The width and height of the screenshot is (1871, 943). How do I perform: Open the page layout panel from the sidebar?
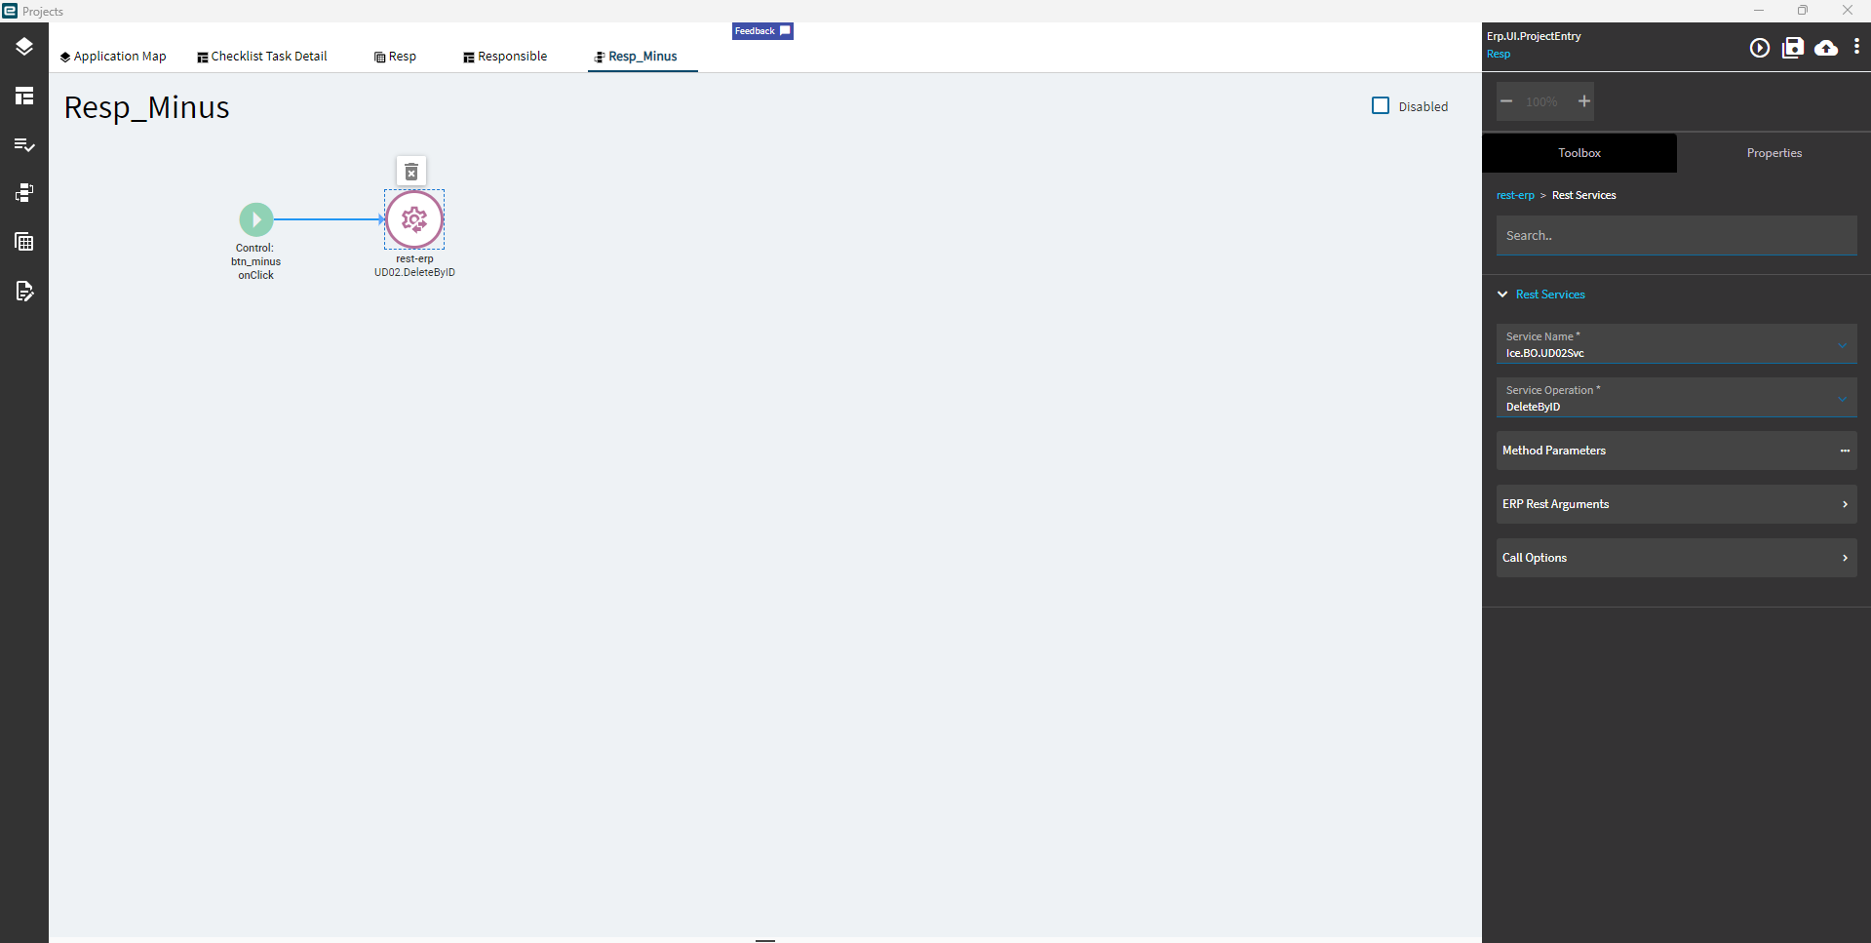tap(23, 96)
